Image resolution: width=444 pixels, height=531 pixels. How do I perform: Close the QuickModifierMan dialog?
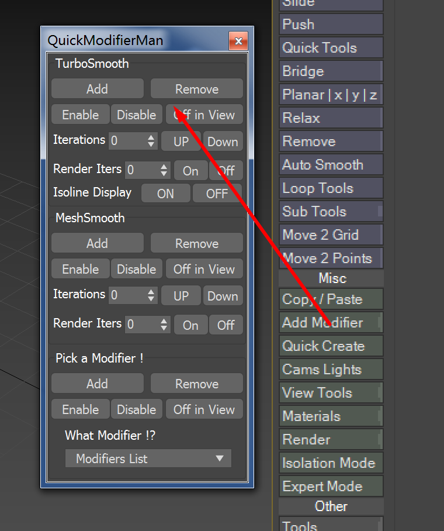pos(238,41)
